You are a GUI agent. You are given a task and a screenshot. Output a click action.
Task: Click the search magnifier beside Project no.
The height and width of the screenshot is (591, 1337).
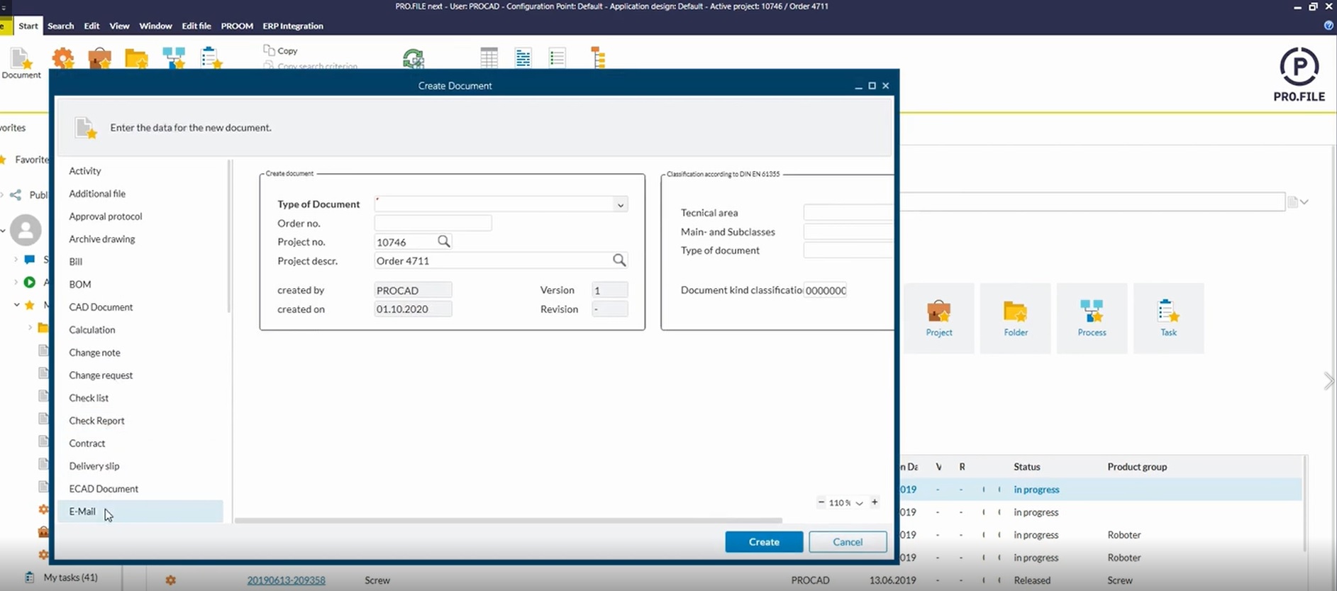pos(444,241)
